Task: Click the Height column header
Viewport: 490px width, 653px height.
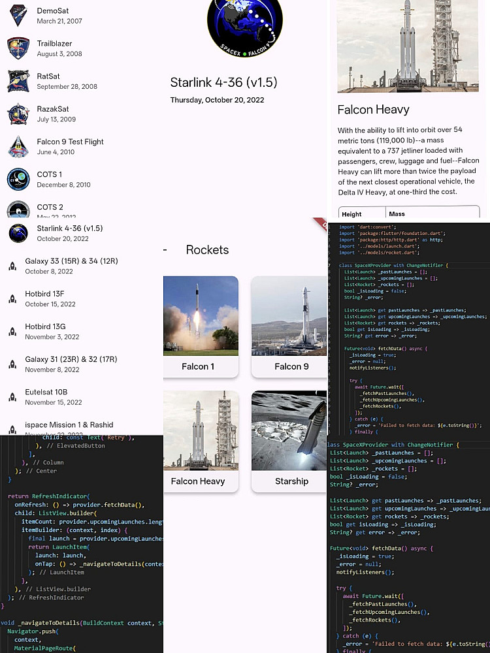Action: (x=351, y=214)
